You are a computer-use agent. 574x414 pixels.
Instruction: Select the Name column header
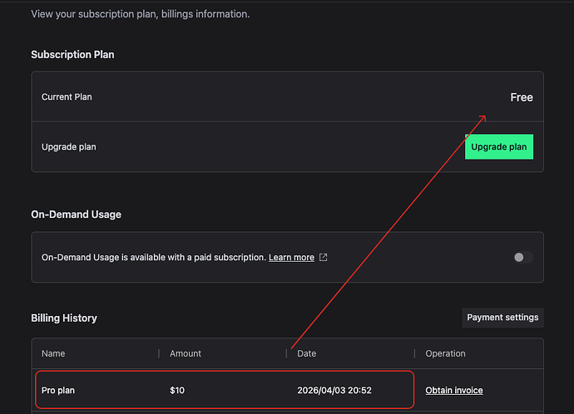(53, 353)
